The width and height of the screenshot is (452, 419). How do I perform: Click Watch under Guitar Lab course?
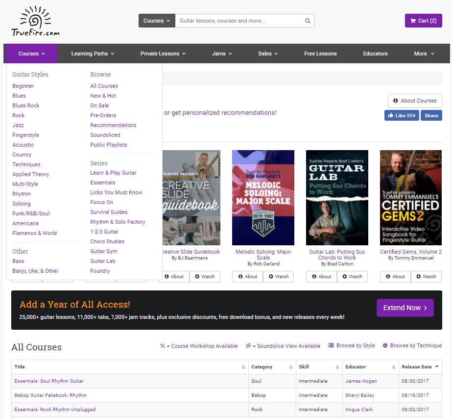tap(352, 277)
